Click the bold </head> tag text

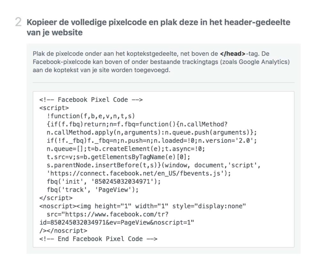point(232,54)
